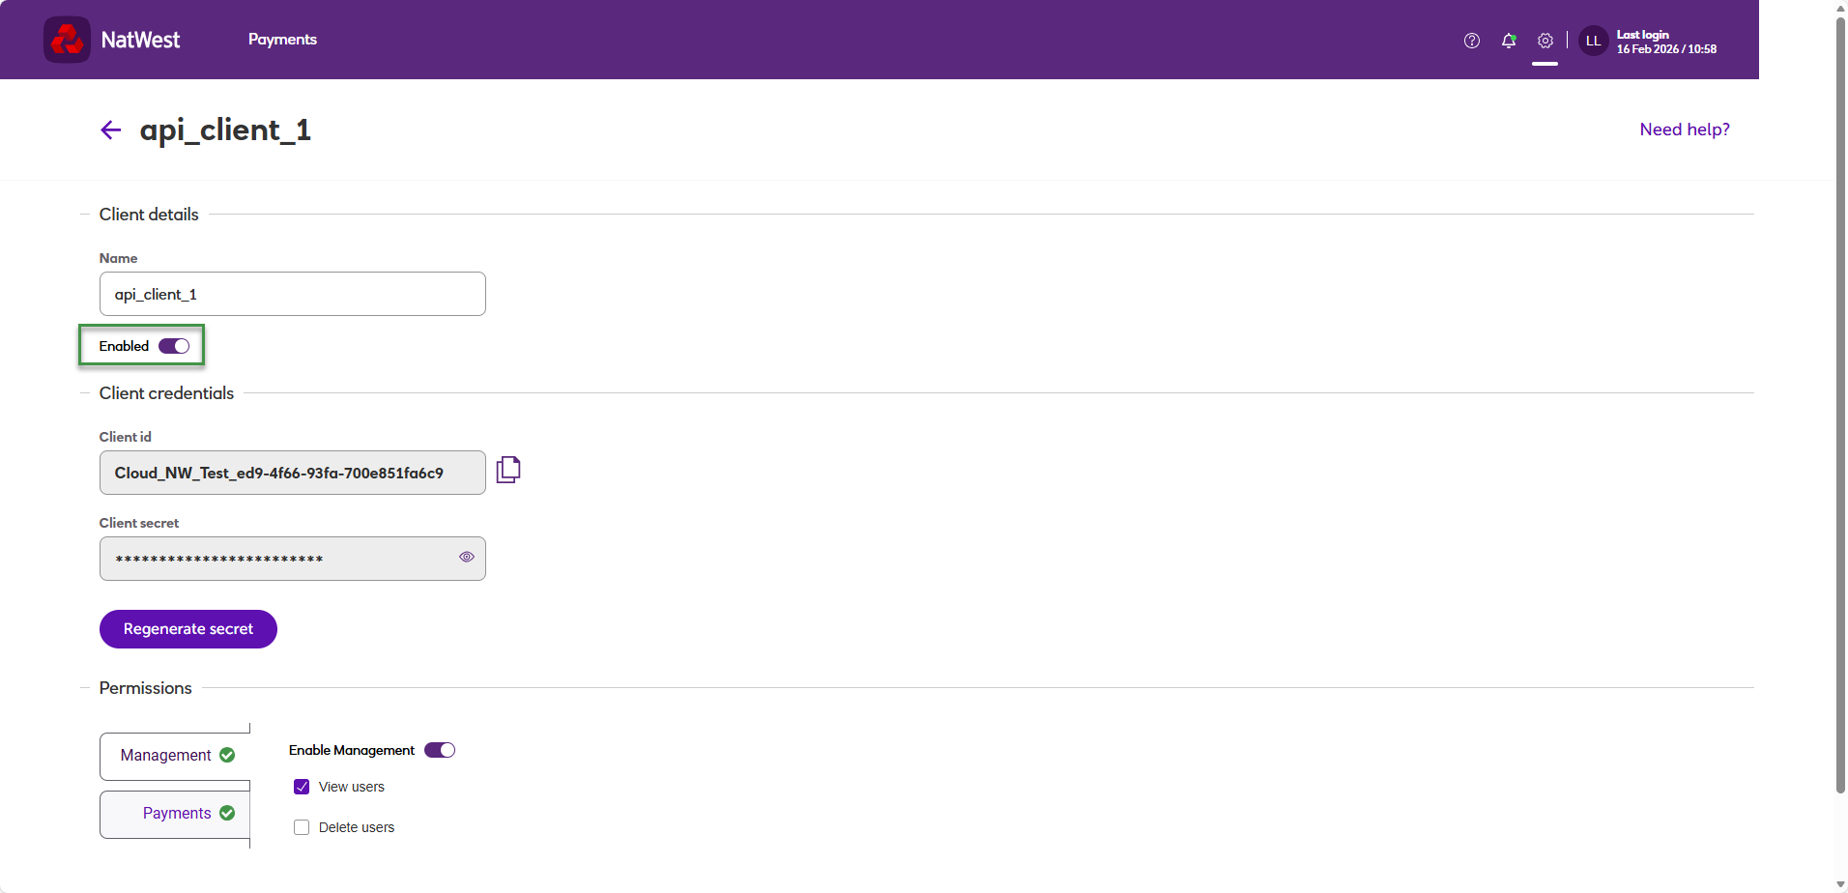Image resolution: width=1848 pixels, height=893 pixels.
Task: Open the help question mark icon
Action: [x=1472, y=41]
